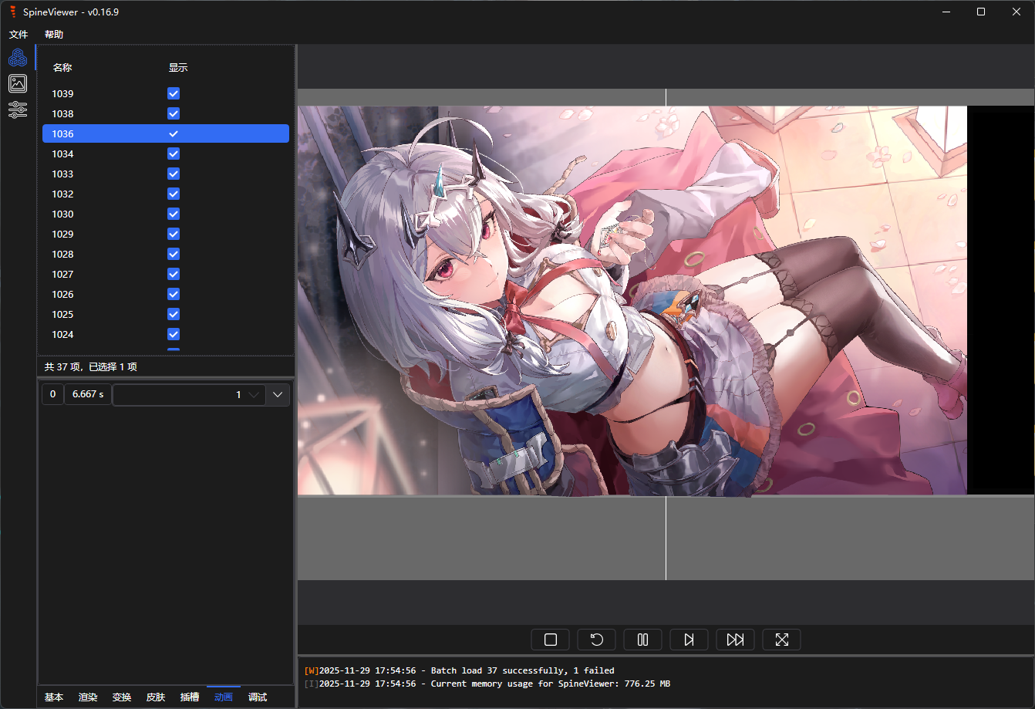1035x709 pixels.
Task: Uncheck the checkbox in row 1030
Action: [x=174, y=214]
